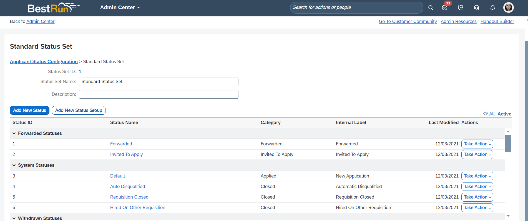Click the status table scrollbar thumb

click(508, 143)
